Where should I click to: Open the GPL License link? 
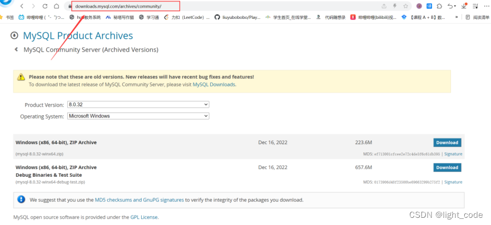pos(145,217)
